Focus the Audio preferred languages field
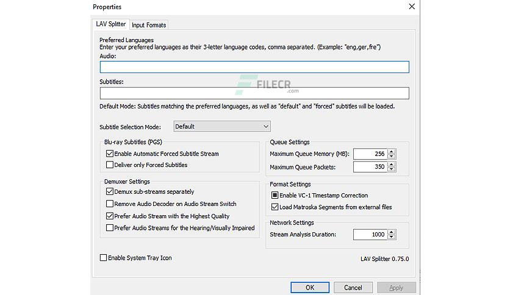The width and height of the screenshot is (510, 295). click(254, 67)
